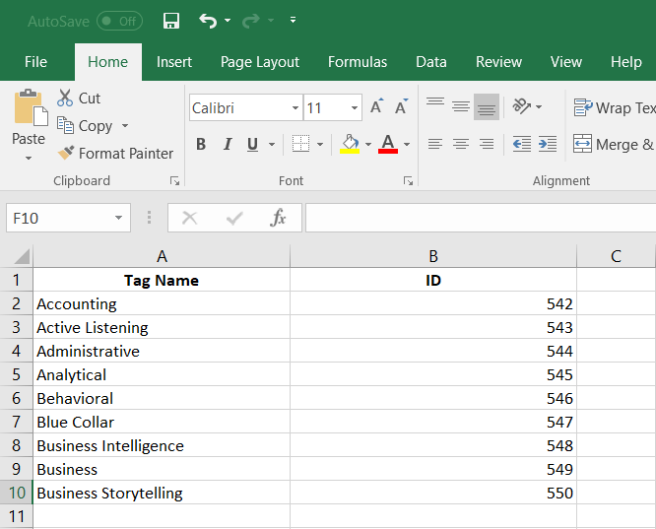Select the Business Intelligence cell

pos(162,445)
